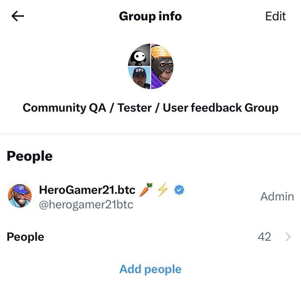Screen dimensions: 301x284
Task: Click the @herogamer21btc handle
Action: pyautogui.click(x=86, y=204)
